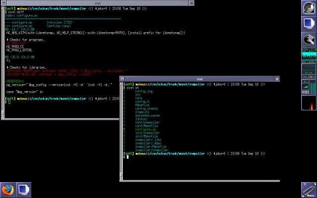Close the csvn diff terminal window

click(x=192, y=3)
